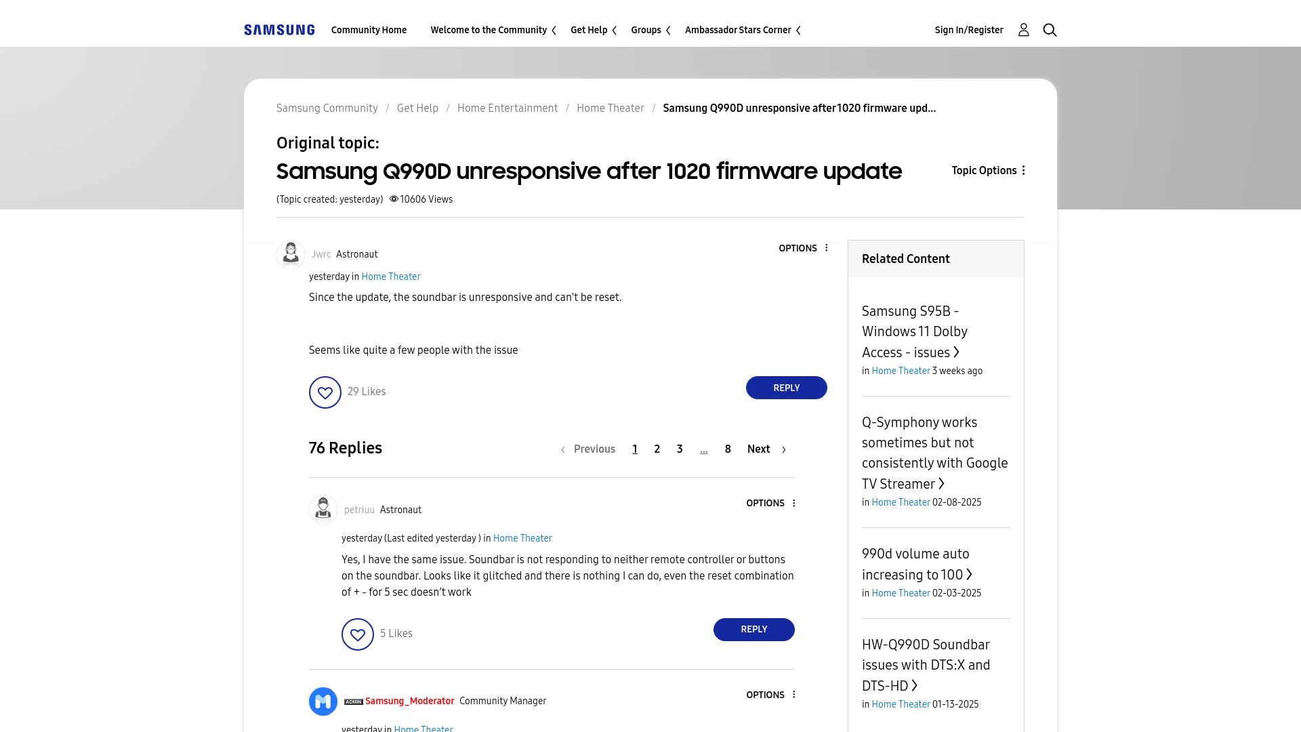Open 990d volume auto increasing related topic

click(917, 564)
